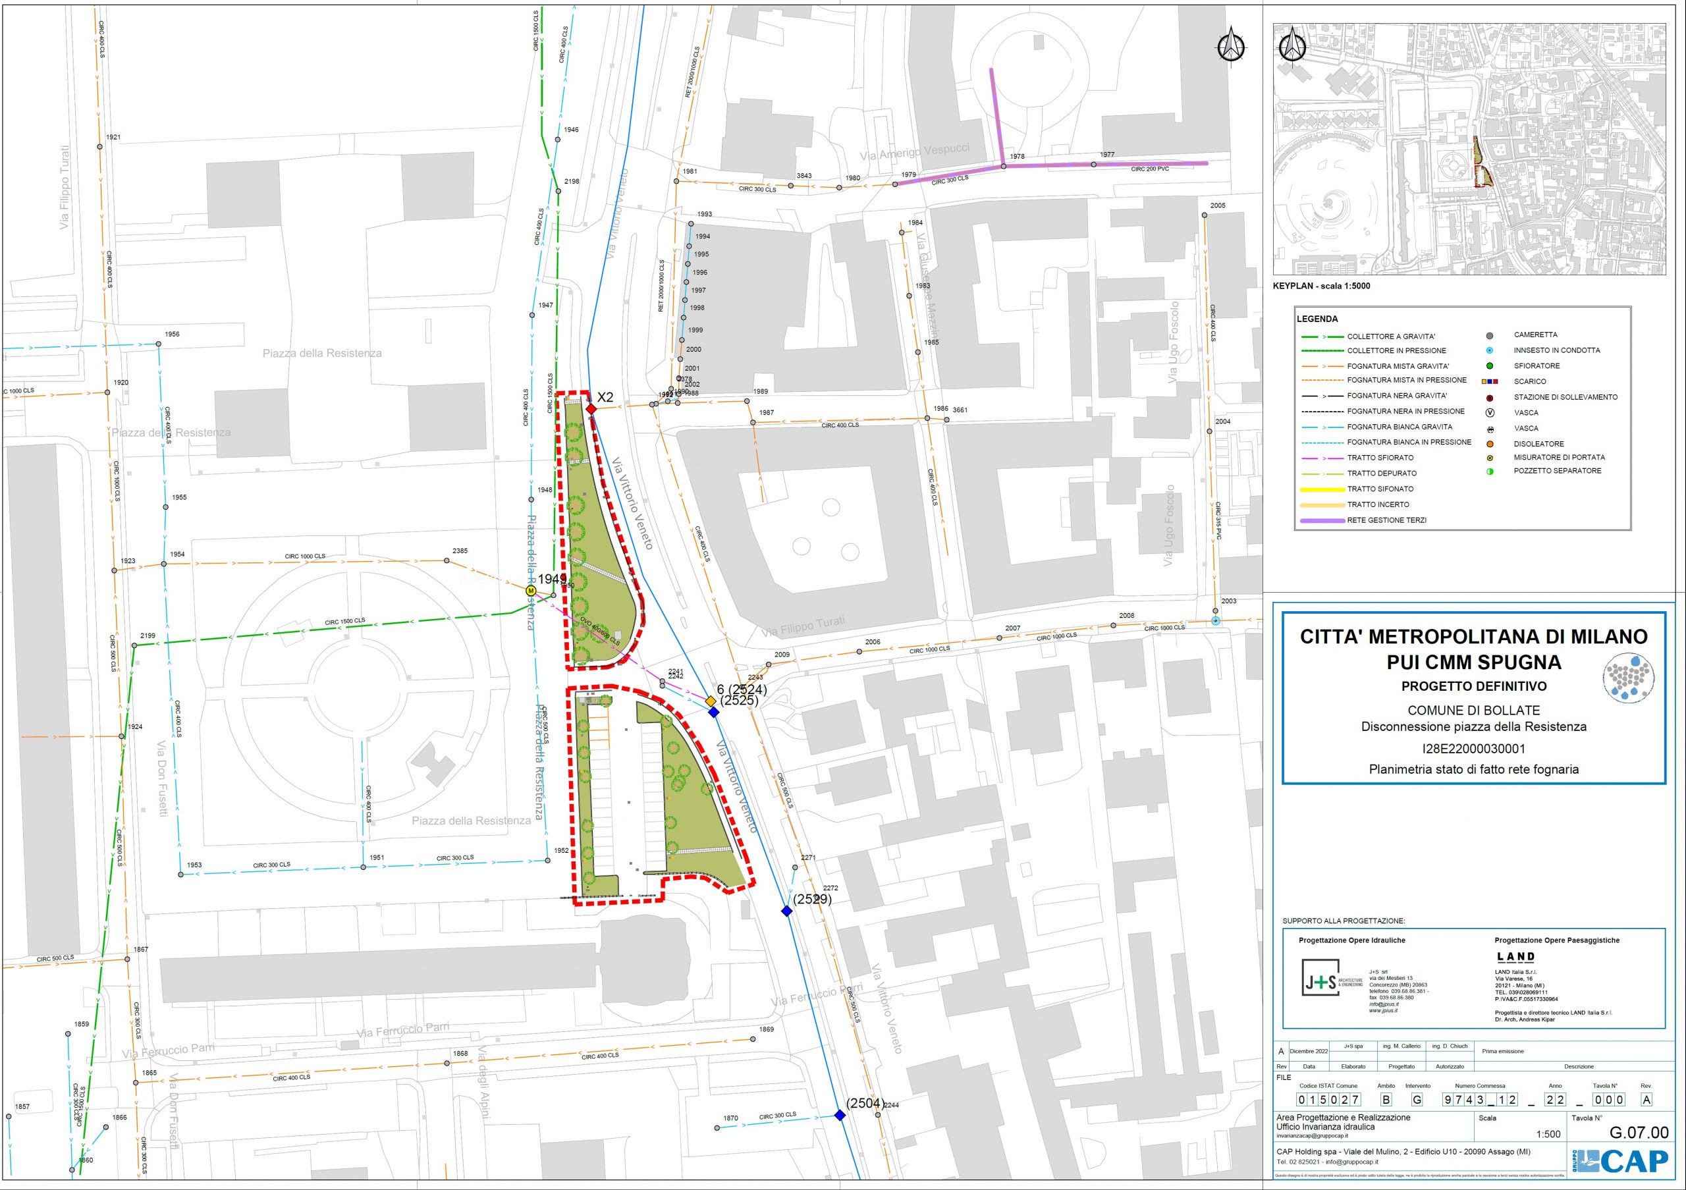Image resolution: width=1686 pixels, height=1190 pixels.
Task: Click the Dicembre 2022 revision date cell
Action: [1309, 1052]
